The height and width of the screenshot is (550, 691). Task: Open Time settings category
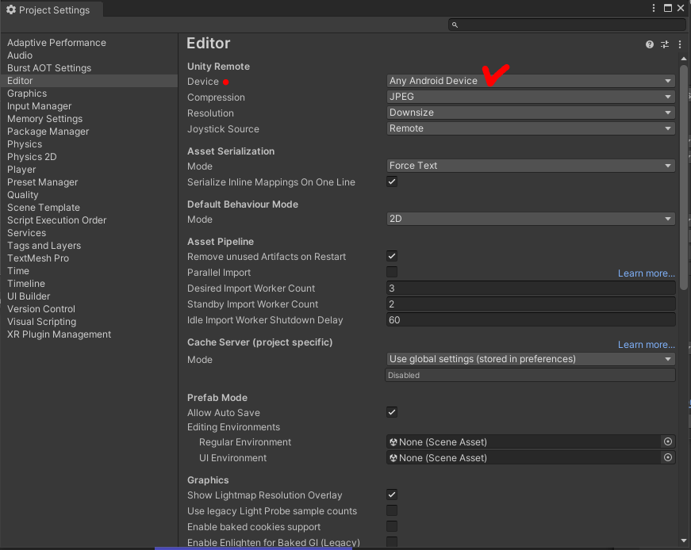(x=18, y=271)
